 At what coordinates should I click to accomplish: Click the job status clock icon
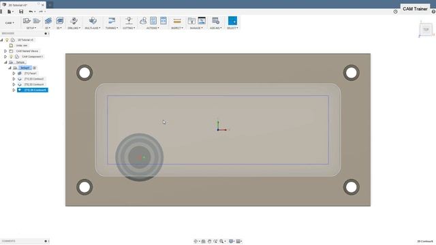coord(395,12)
